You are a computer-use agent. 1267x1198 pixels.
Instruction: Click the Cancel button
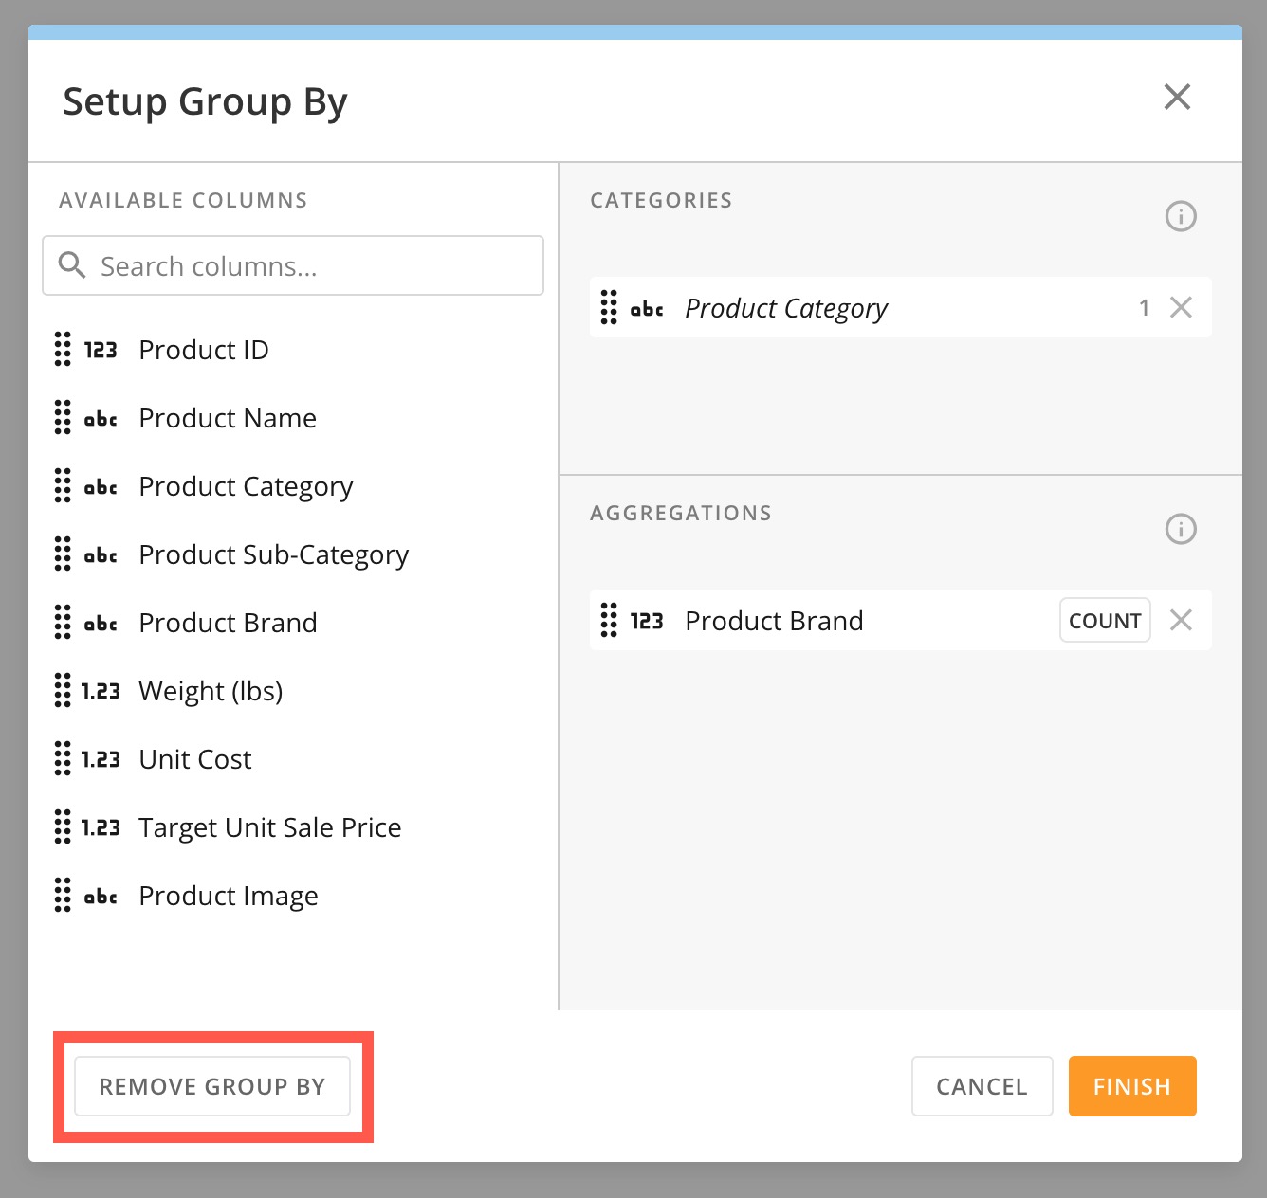coord(982,1086)
